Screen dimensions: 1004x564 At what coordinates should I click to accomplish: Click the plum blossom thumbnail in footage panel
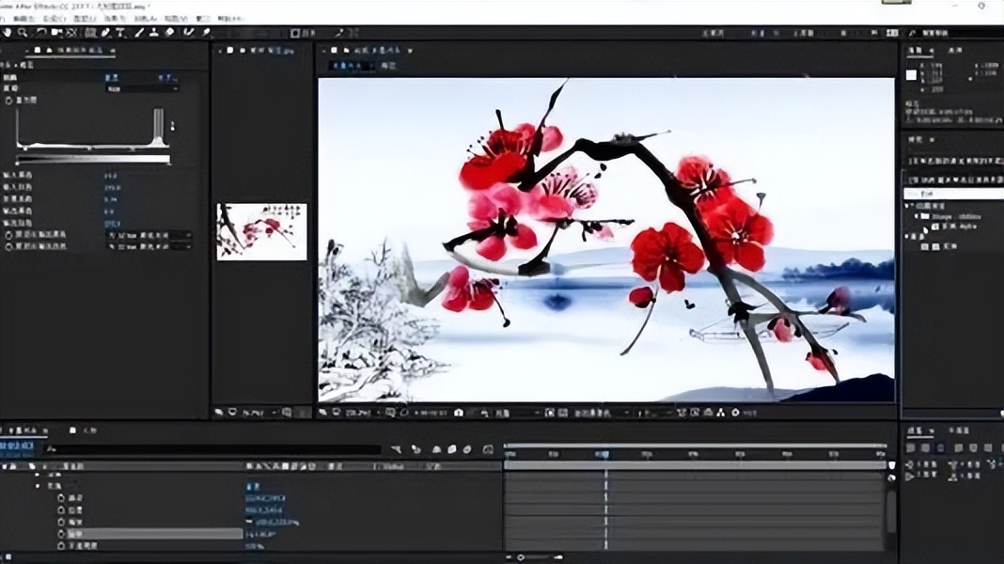261,231
